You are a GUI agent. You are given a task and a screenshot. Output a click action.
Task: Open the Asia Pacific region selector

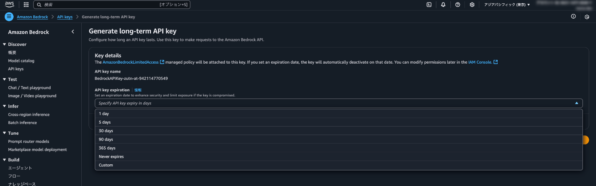pyautogui.click(x=507, y=5)
